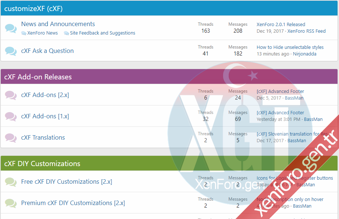This screenshot has height=219, width=339.
Task: Click the small Site Feedback sub-forum icon
Action: 66,33
